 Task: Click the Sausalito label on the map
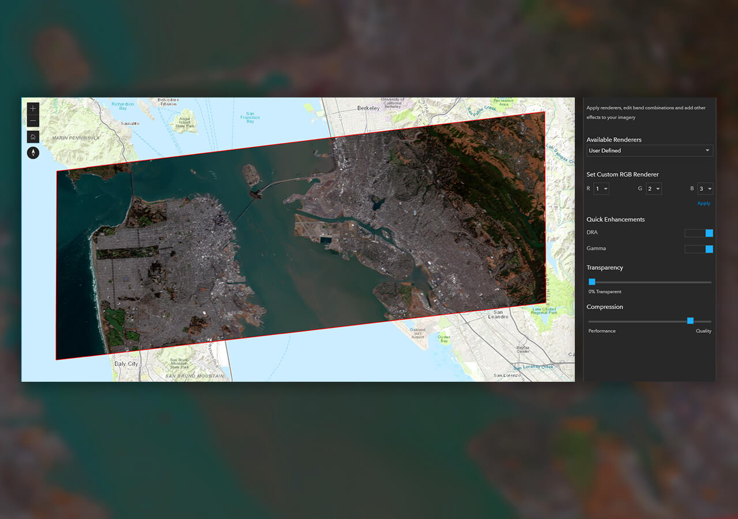click(x=130, y=123)
